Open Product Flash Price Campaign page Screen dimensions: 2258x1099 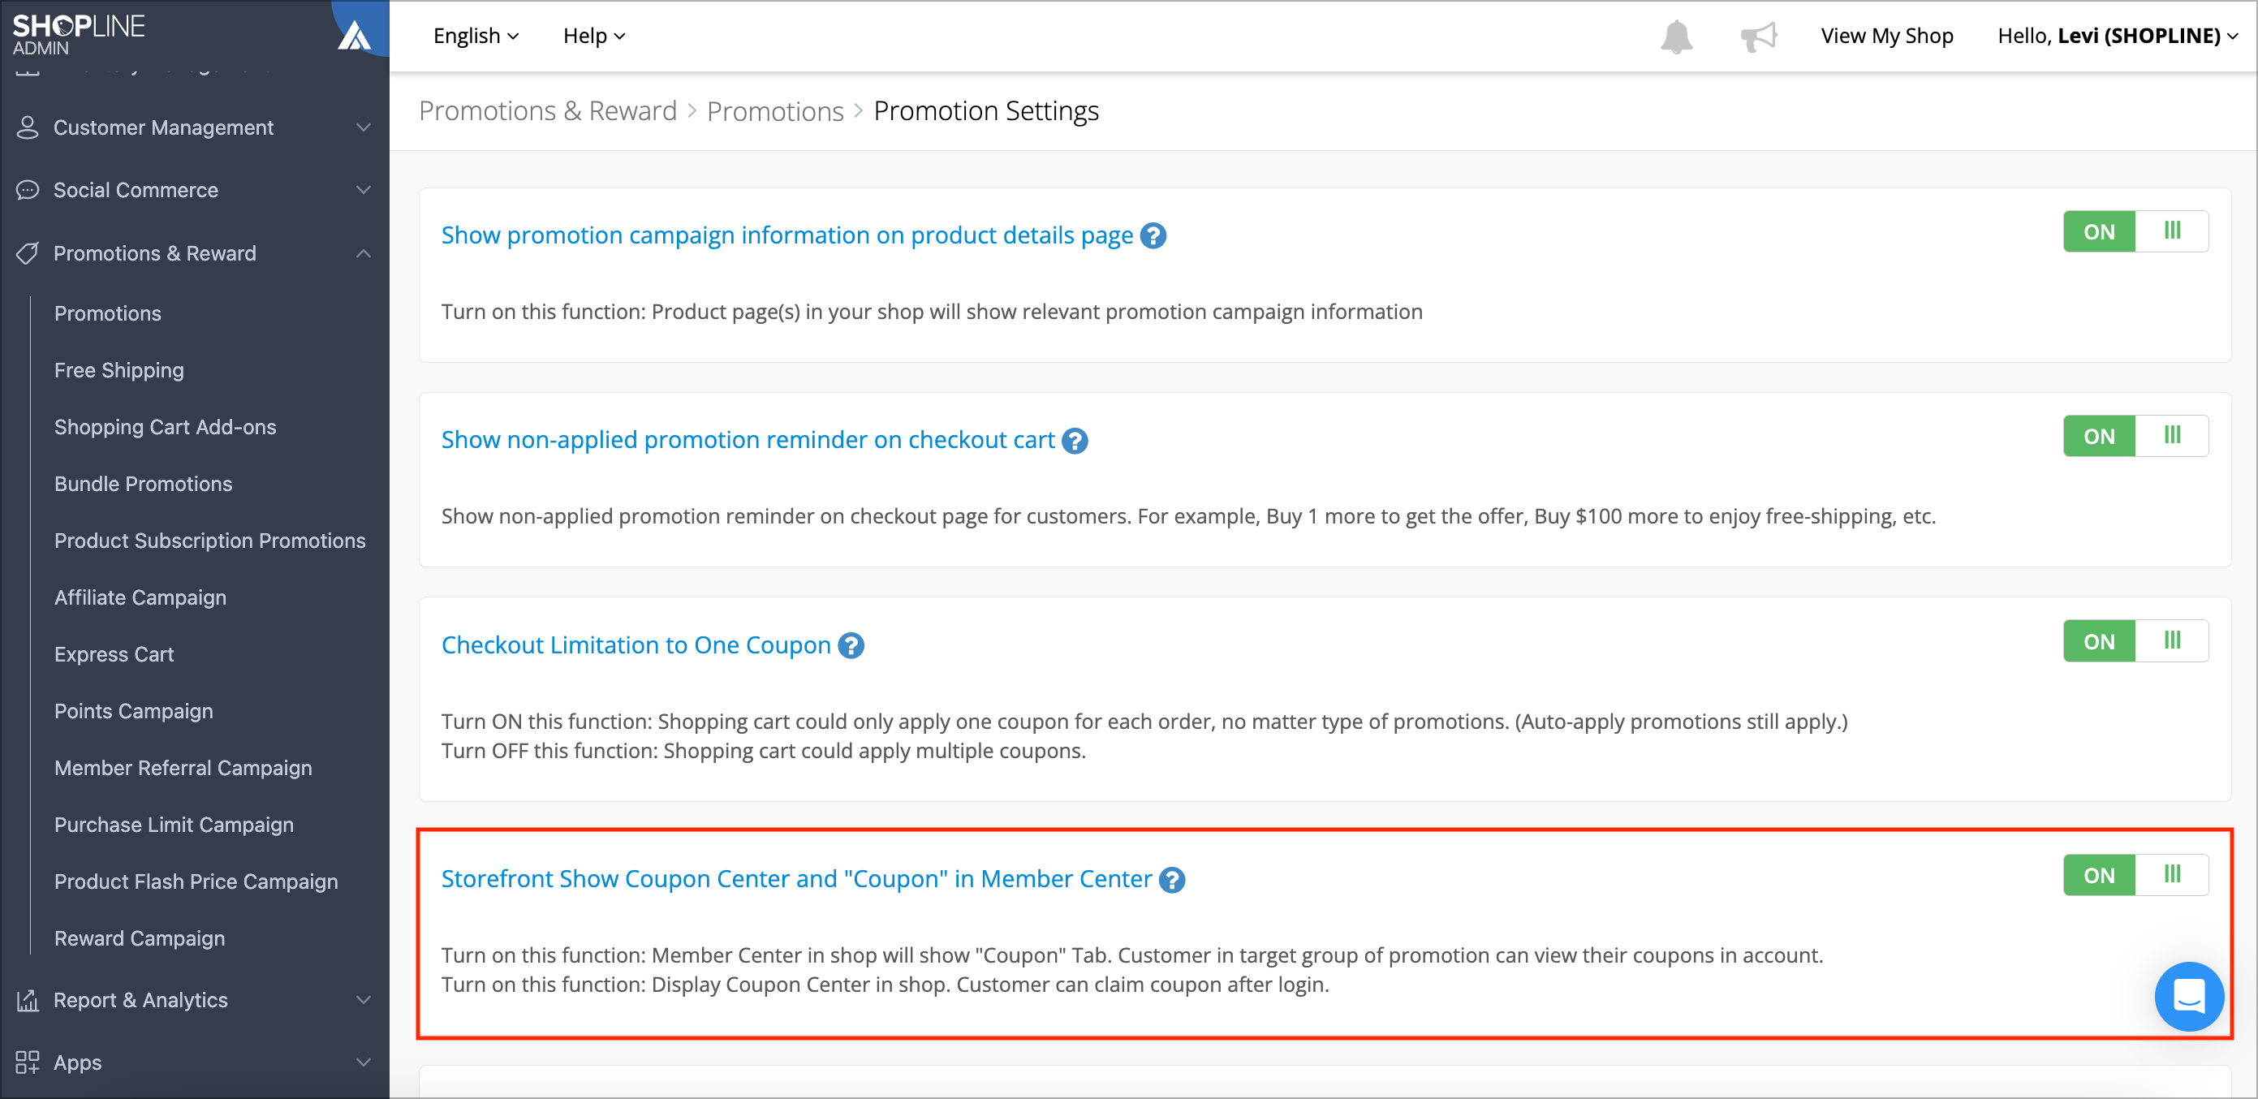[x=196, y=881]
